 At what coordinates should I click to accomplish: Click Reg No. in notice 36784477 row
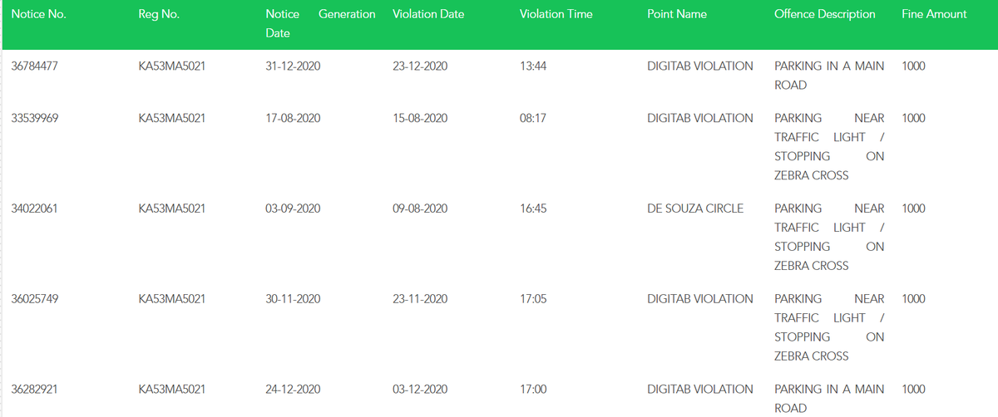click(172, 66)
